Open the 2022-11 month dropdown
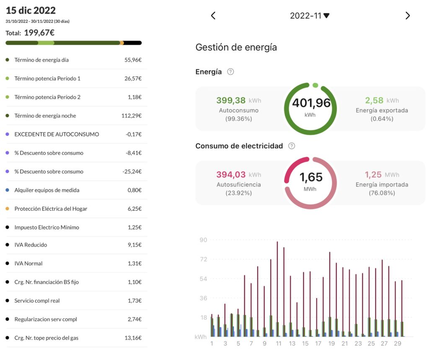 pos(310,16)
